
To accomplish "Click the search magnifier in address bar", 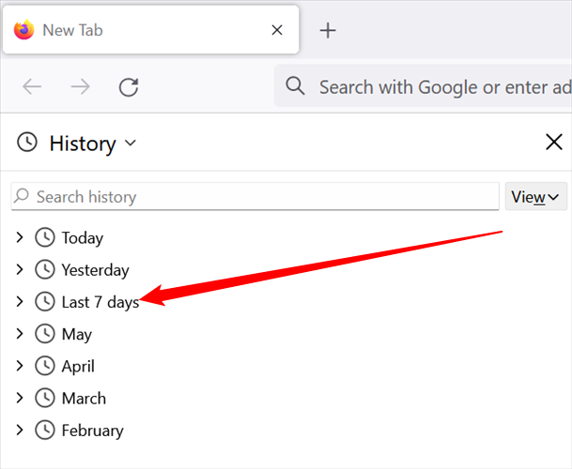I will coord(295,86).
